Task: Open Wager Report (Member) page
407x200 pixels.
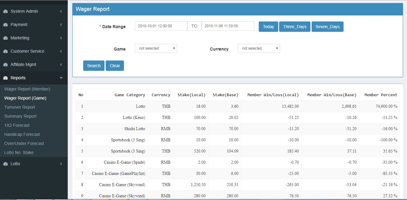Action: [27, 89]
